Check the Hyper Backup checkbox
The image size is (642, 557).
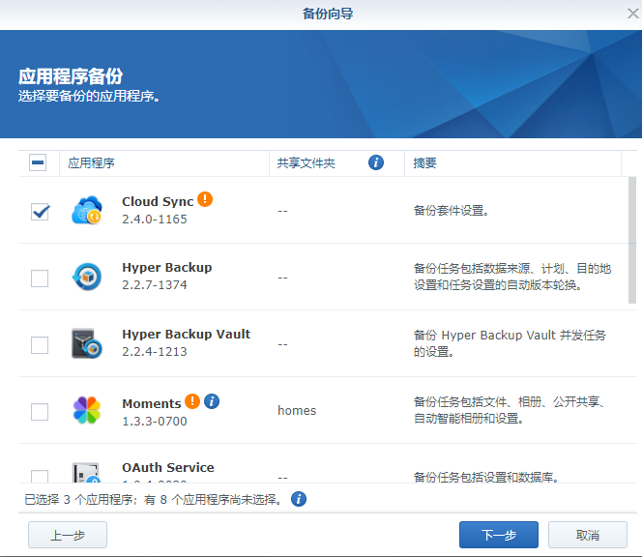[40, 278]
